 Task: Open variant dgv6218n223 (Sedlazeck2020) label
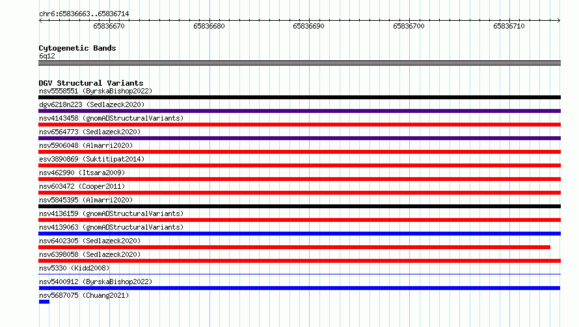click(92, 104)
